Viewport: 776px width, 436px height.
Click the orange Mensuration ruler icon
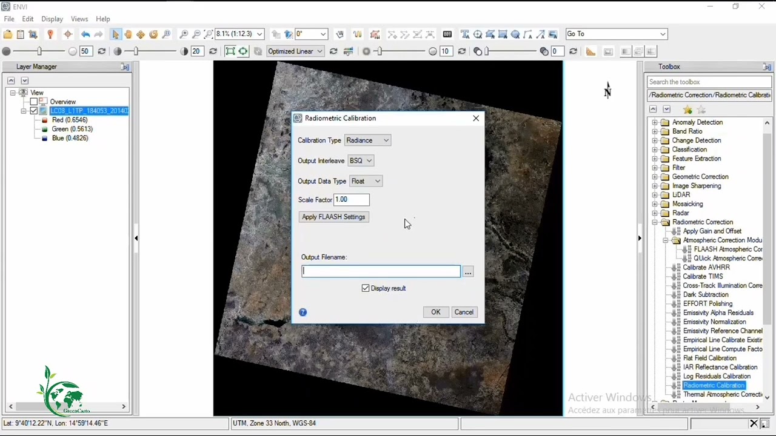click(x=590, y=51)
